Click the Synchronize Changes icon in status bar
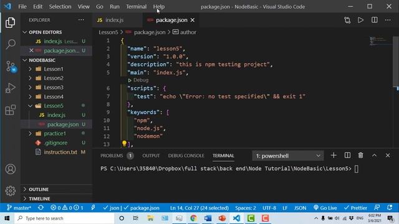 pos(41,208)
